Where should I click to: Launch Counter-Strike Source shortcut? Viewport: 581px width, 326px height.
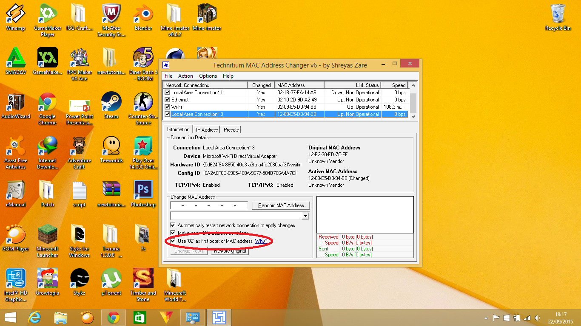[143, 109]
